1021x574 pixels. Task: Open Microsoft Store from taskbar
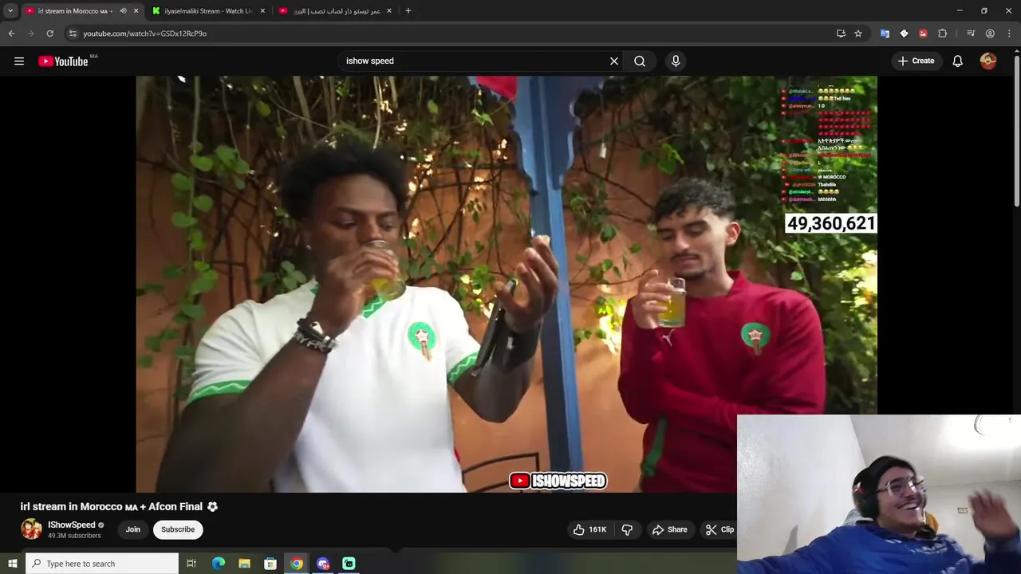(x=270, y=564)
